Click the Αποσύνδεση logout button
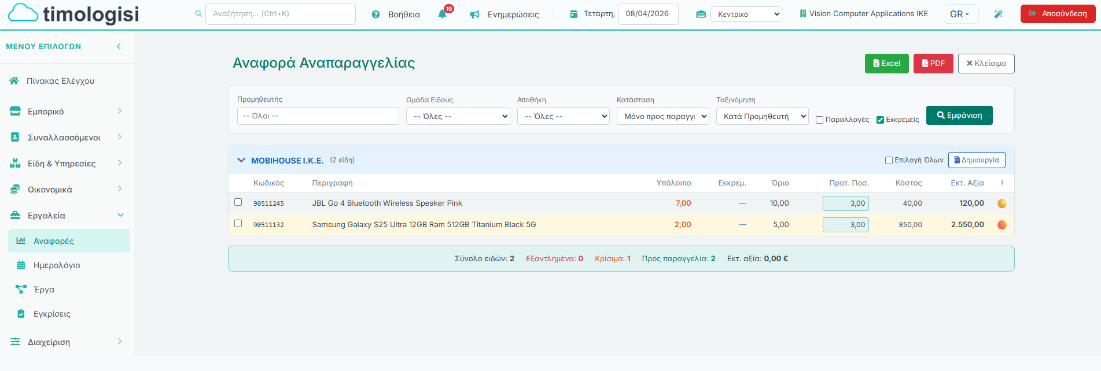 [x=1058, y=14]
